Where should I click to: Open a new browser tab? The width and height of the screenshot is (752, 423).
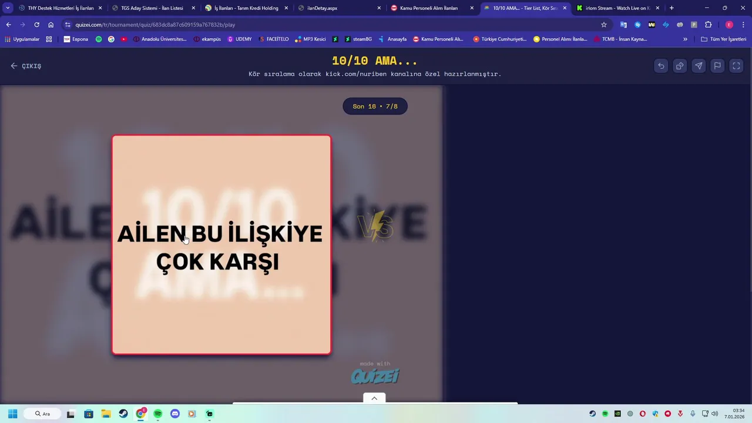pos(672,8)
